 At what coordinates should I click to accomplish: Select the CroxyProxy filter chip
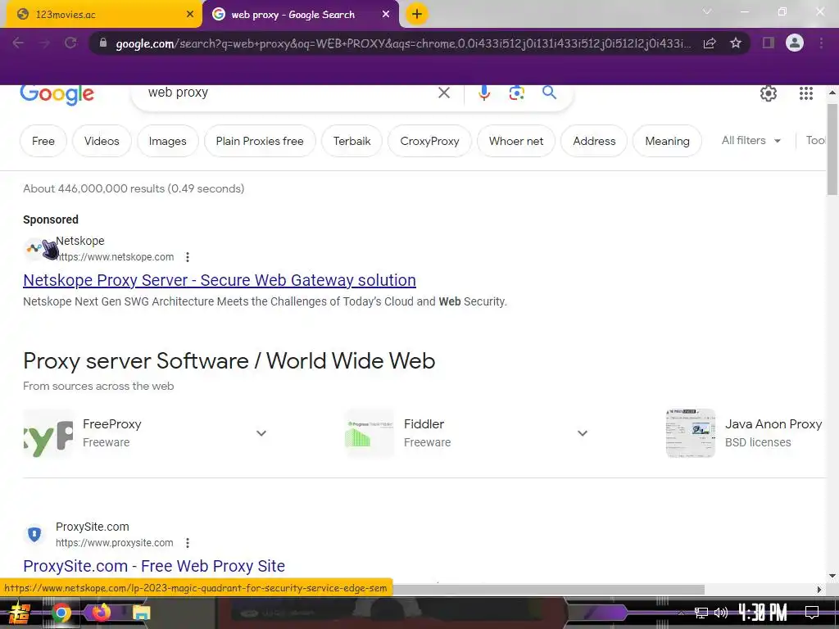tap(429, 141)
